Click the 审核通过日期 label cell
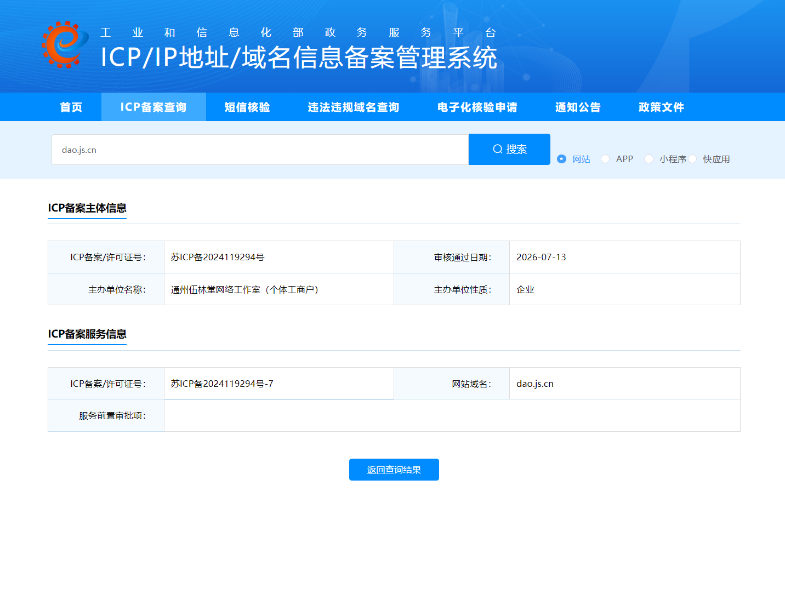The image size is (785, 594). (452, 257)
